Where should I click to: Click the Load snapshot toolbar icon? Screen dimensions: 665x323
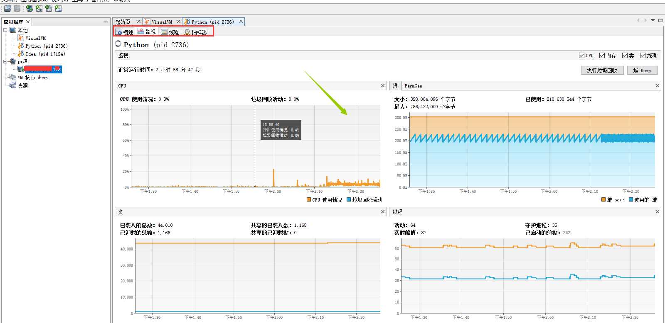pos(7,8)
